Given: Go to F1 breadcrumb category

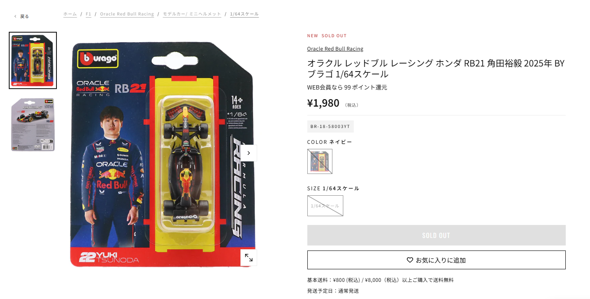Looking at the screenshot, I should coord(88,14).
